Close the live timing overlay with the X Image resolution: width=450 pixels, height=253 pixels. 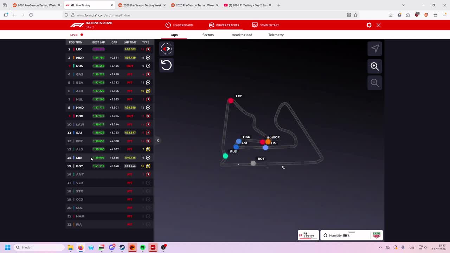(x=378, y=25)
